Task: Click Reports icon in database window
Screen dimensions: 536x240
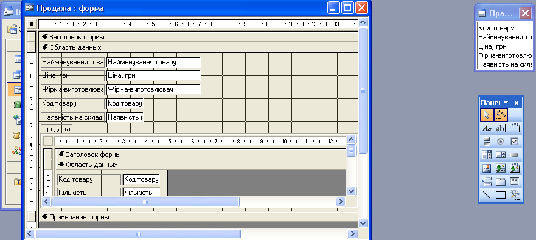Action: point(18,105)
